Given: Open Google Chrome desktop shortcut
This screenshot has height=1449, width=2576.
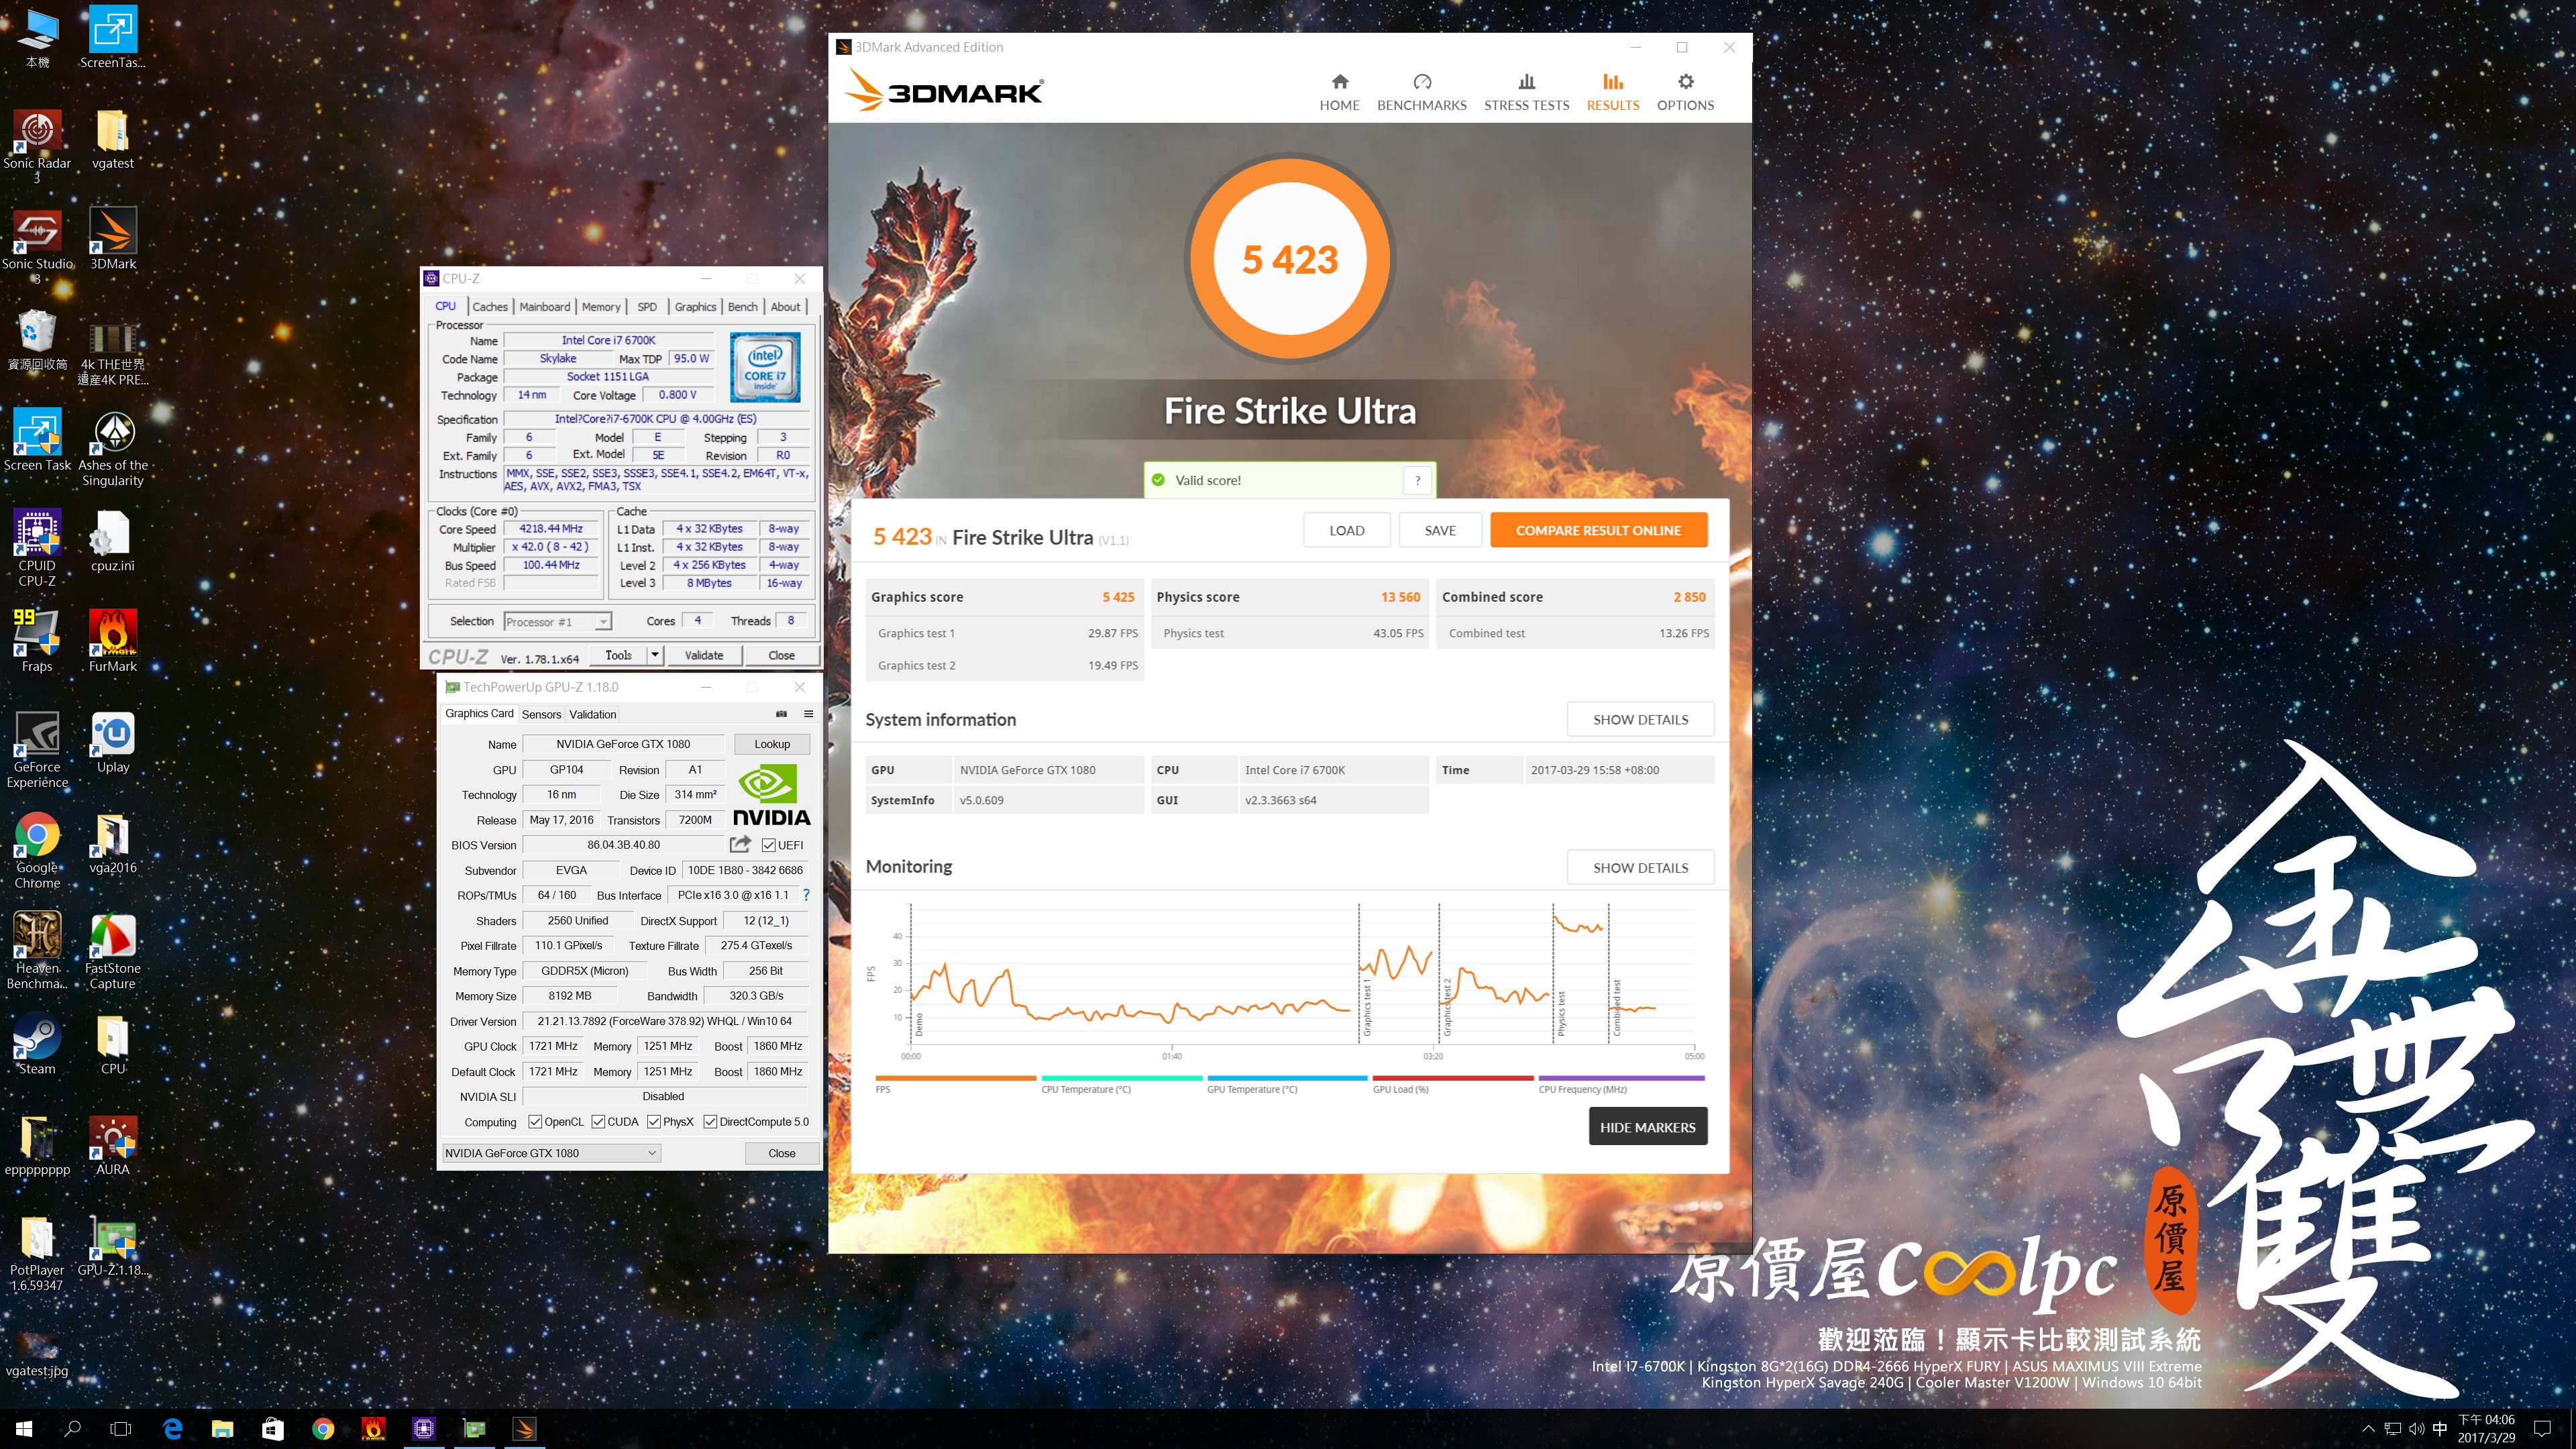Looking at the screenshot, I should 37,850.
